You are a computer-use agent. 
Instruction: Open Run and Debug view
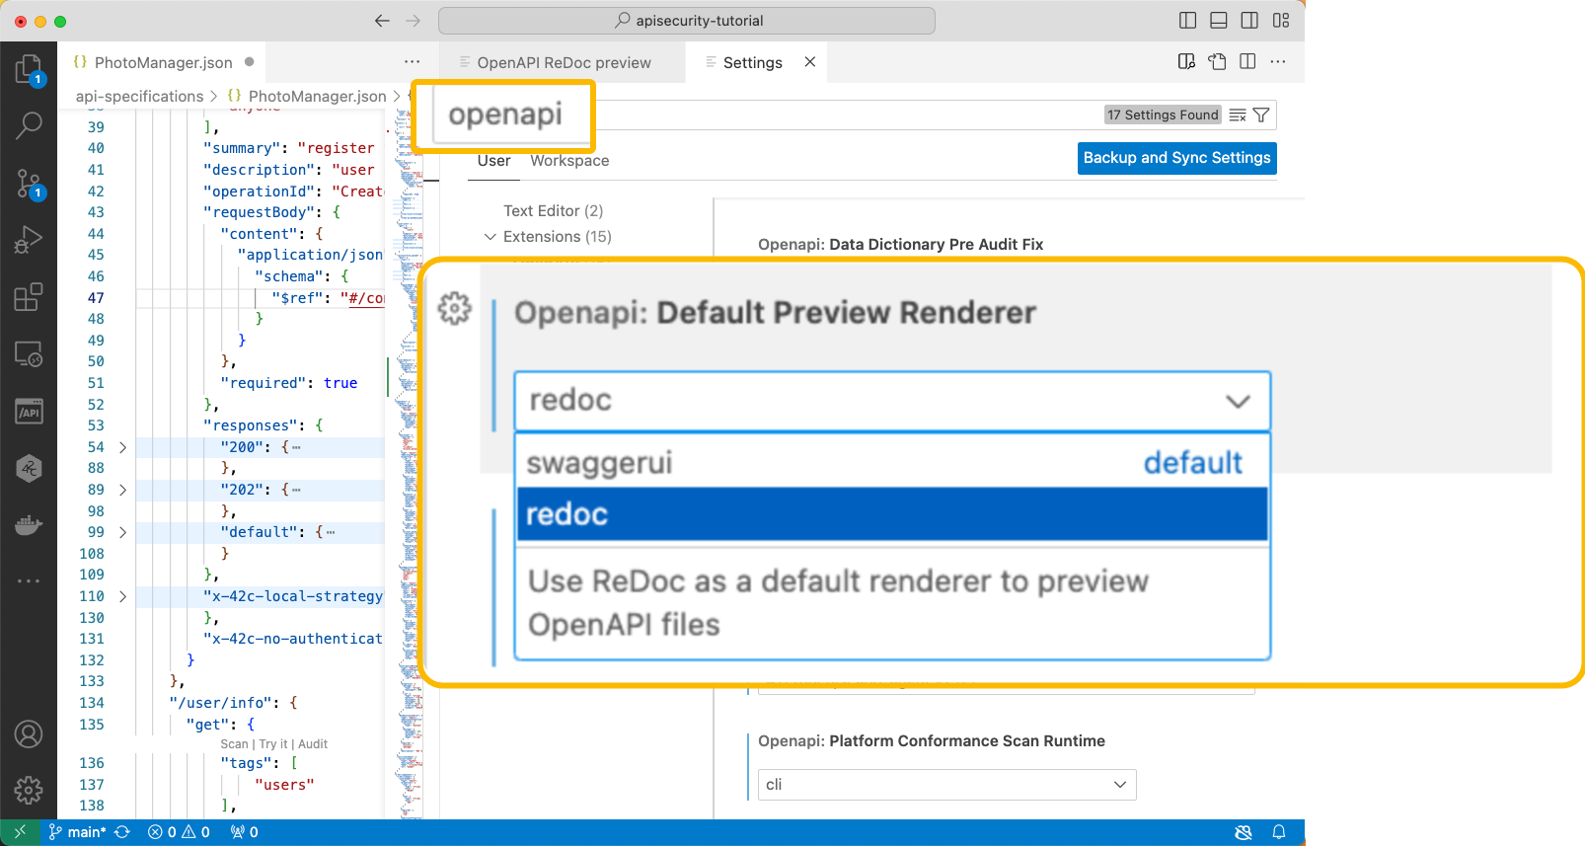click(x=29, y=240)
